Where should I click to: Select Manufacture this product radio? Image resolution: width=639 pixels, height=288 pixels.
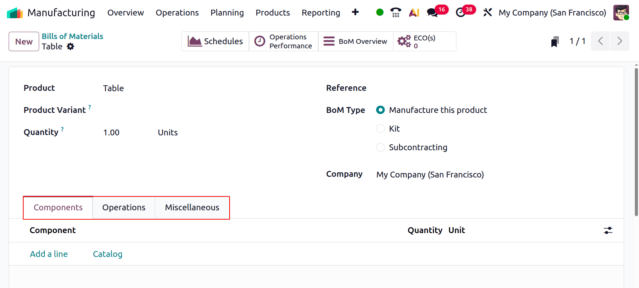(380, 110)
